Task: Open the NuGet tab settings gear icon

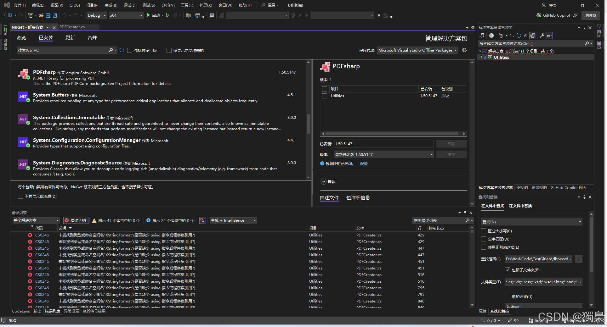Action: coord(473,27)
